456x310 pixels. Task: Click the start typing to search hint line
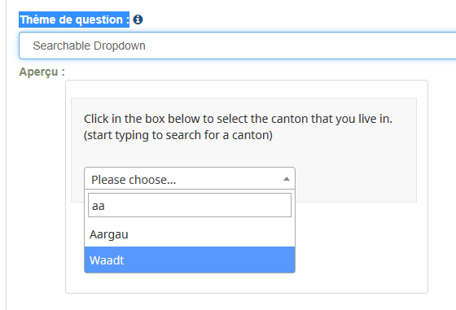(x=178, y=135)
